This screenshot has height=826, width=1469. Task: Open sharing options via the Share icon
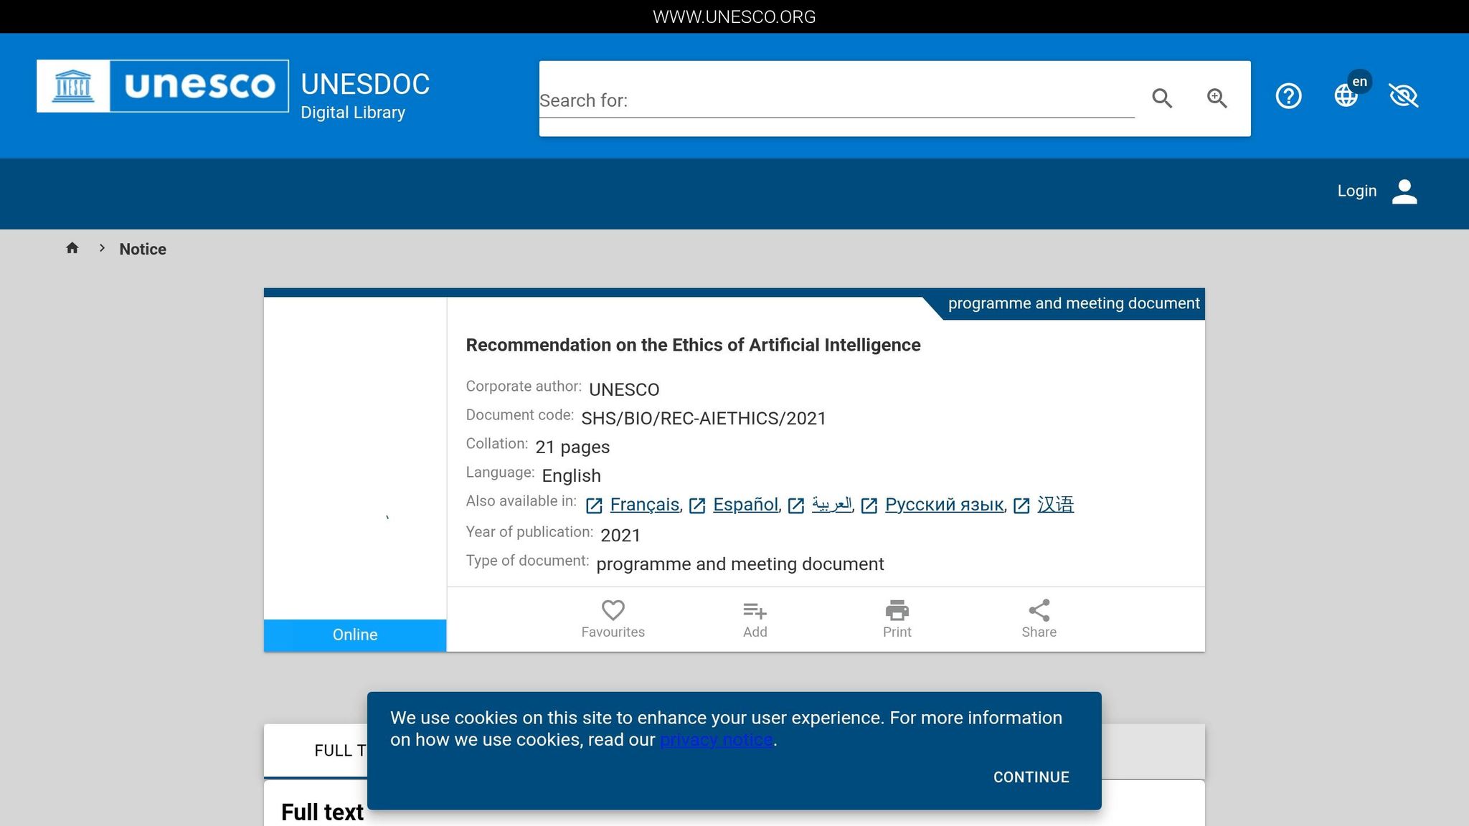[x=1038, y=610]
